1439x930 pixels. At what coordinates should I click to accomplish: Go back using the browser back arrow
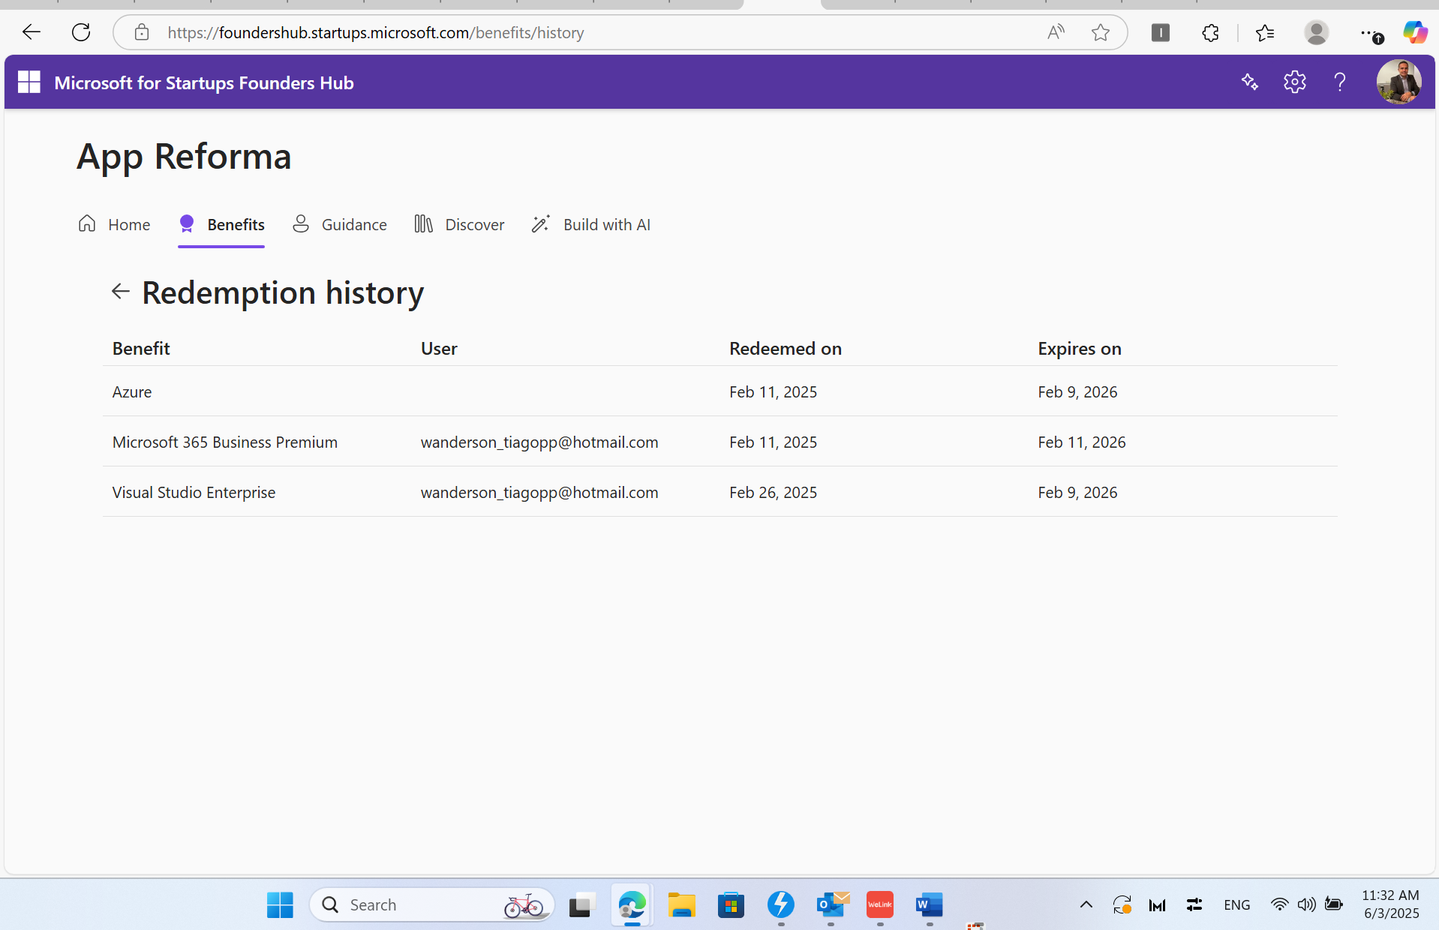pos(32,32)
